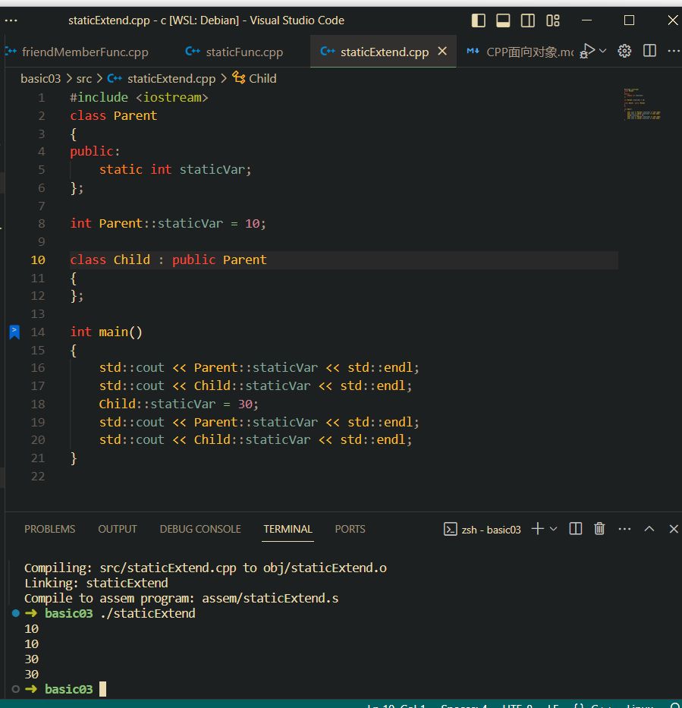Viewport: 682px width, 708px height.
Task: Expand the terminal launch profile dropdown
Action: tap(553, 529)
